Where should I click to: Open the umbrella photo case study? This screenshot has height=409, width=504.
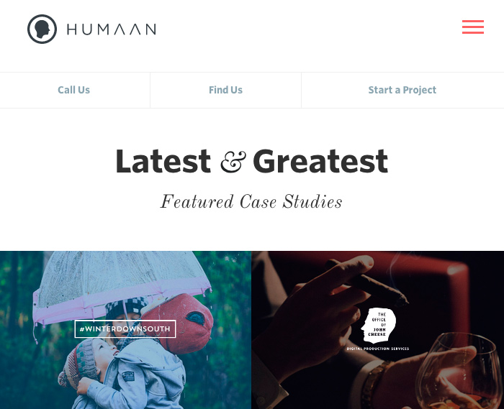click(x=125, y=330)
